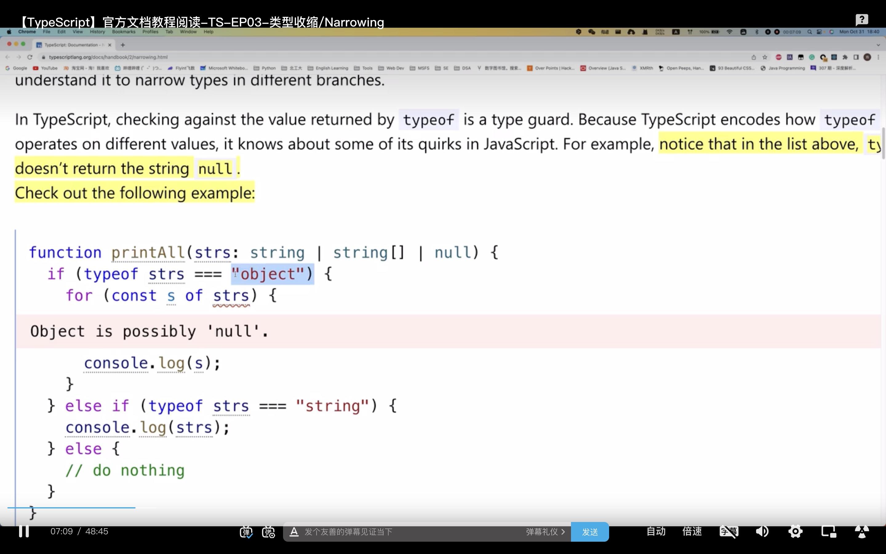The height and width of the screenshot is (554, 886).
Task: Click play/pause control at bottom left
Action: [23, 531]
